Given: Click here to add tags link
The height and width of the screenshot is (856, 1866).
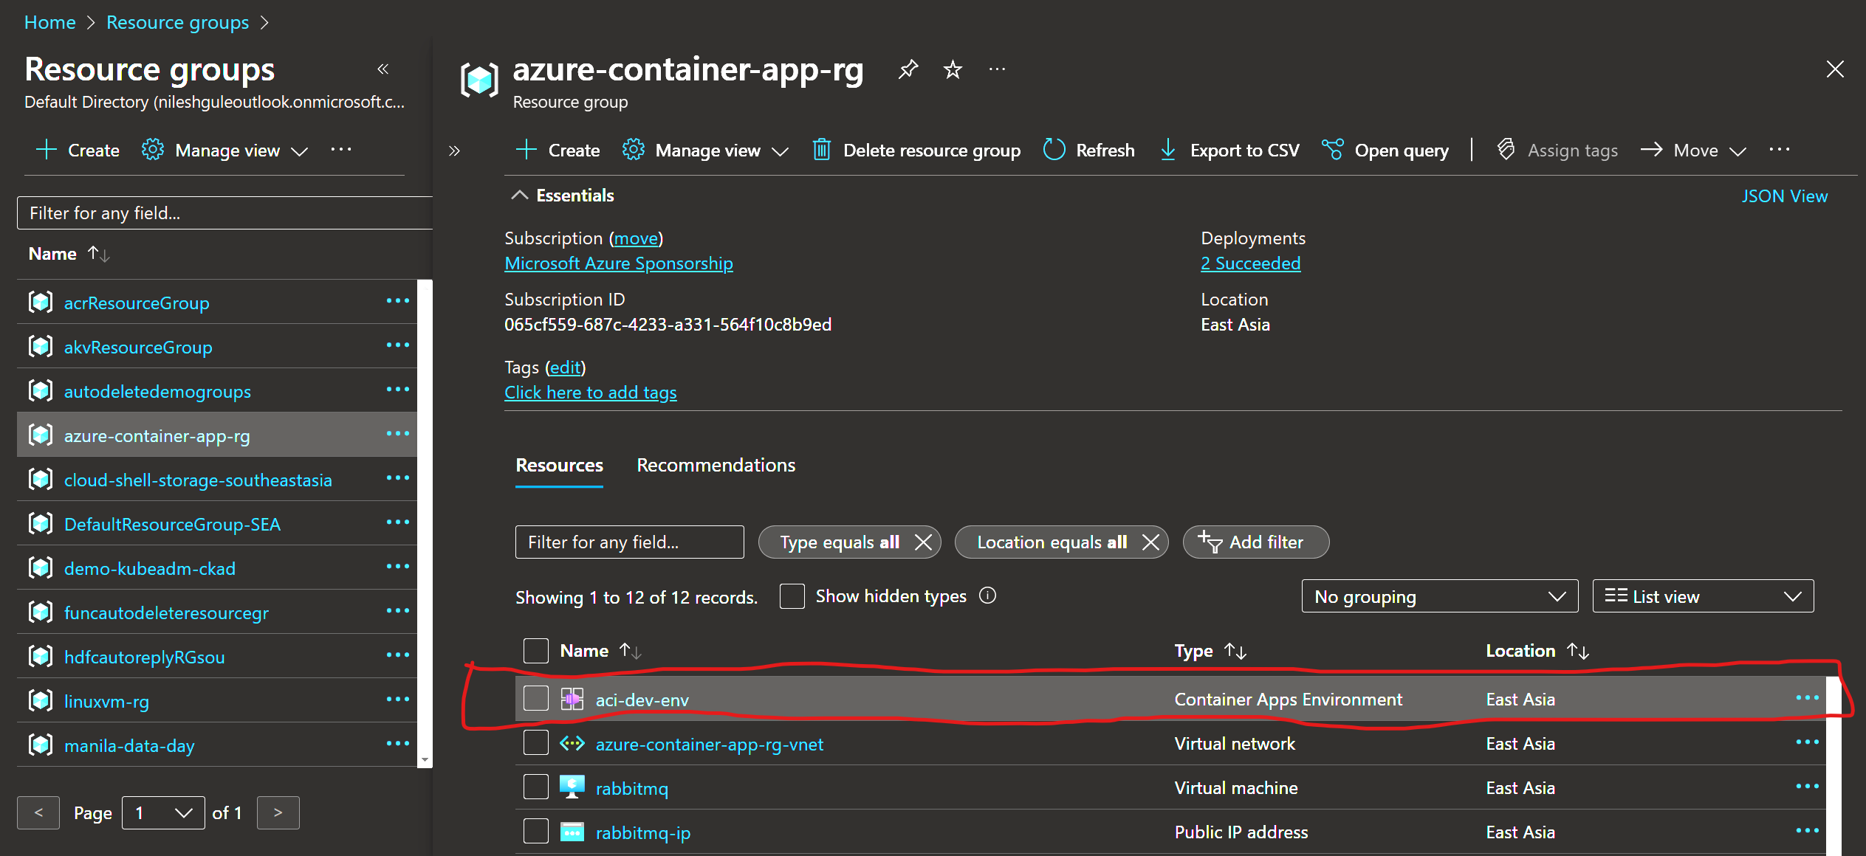Looking at the screenshot, I should tap(590, 393).
